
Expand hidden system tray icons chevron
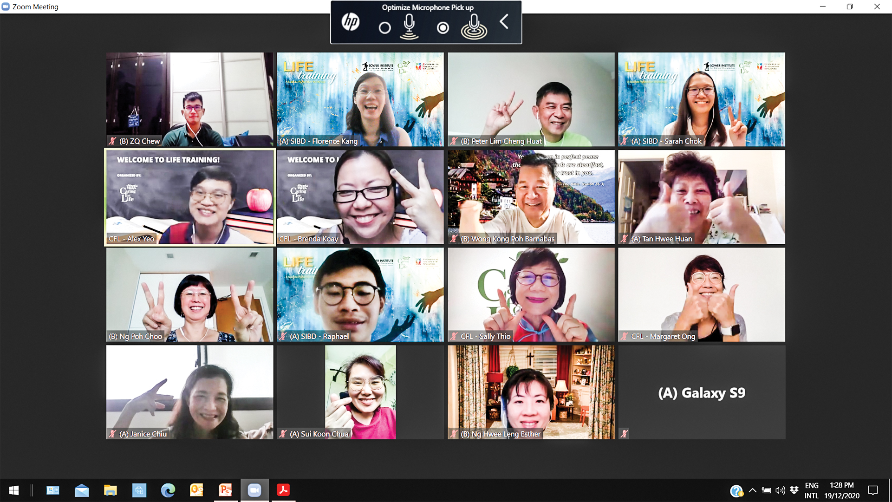[x=753, y=490]
